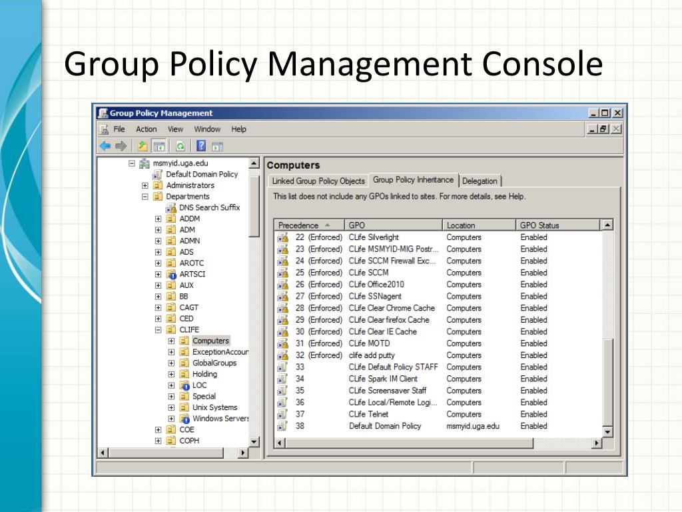Toggle the Show/Hide Action Pane toolbar icon

[218, 146]
